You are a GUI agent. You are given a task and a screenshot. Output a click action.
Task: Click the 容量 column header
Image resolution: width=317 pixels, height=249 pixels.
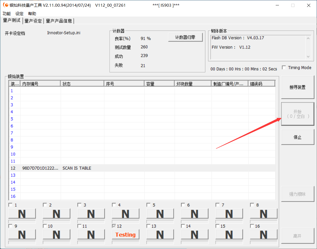click(159, 83)
